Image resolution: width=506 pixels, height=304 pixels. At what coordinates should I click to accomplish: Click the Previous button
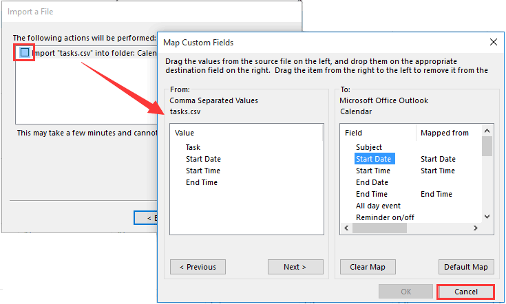198,267
